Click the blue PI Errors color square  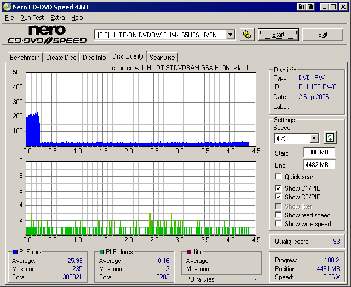point(15,252)
